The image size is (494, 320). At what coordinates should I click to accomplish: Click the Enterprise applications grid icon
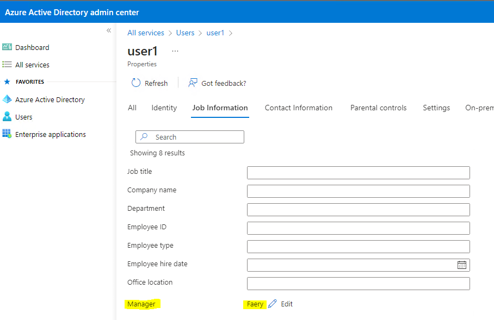pyautogui.click(x=7, y=134)
